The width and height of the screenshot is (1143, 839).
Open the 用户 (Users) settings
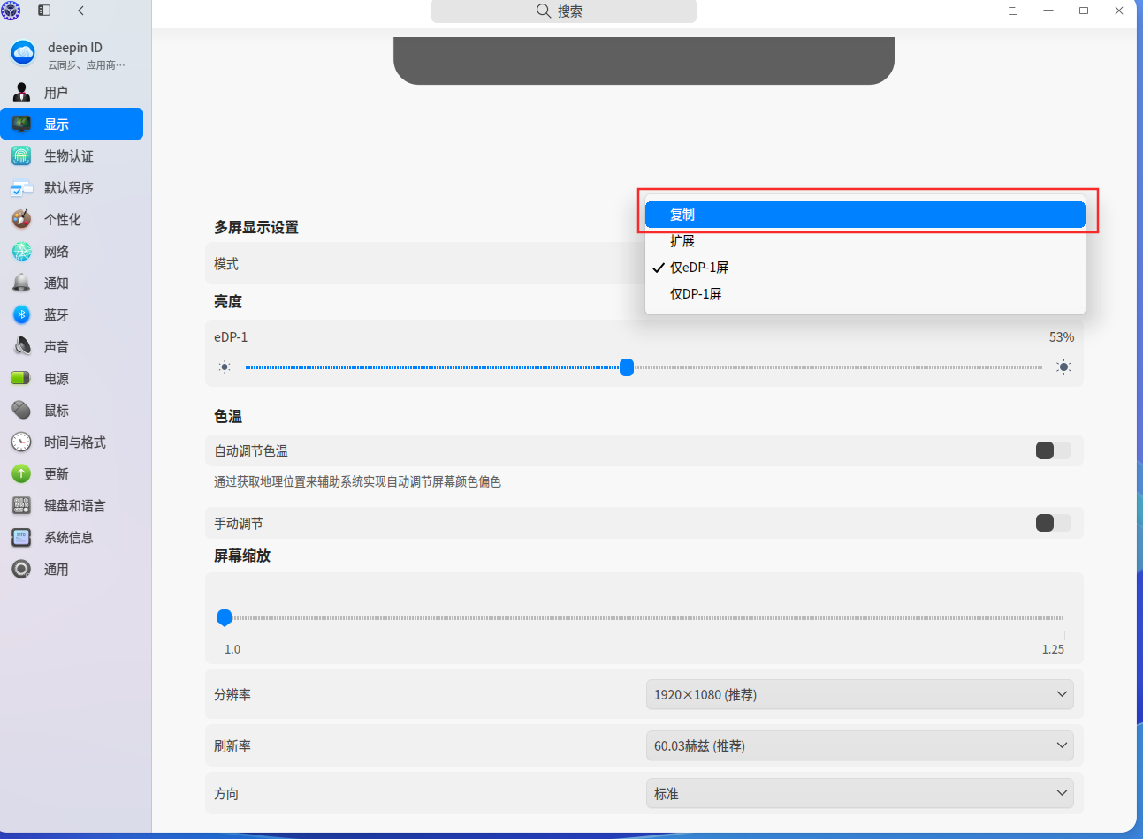coord(72,92)
